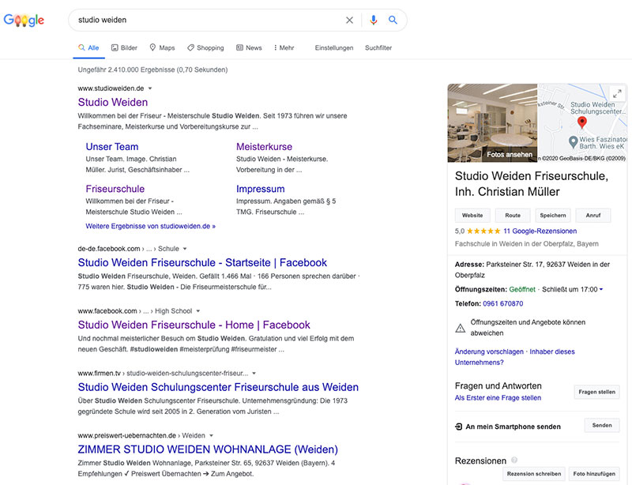Open Einstellungen

point(334,47)
